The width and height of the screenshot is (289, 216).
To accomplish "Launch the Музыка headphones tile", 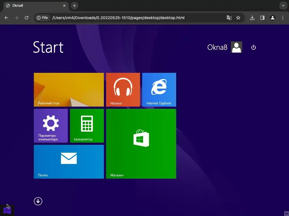I will point(123,90).
